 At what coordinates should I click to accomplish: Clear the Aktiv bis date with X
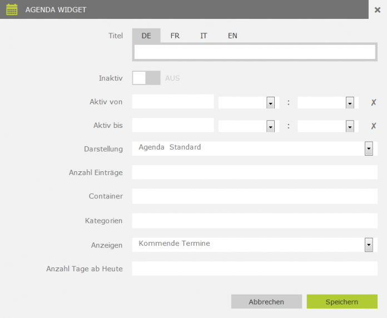(374, 126)
